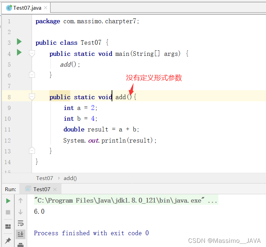Image resolution: width=266 pixels, height=247 pixels.
Task: Click the restore layout icon in Run panel
Action: (8, 226)
